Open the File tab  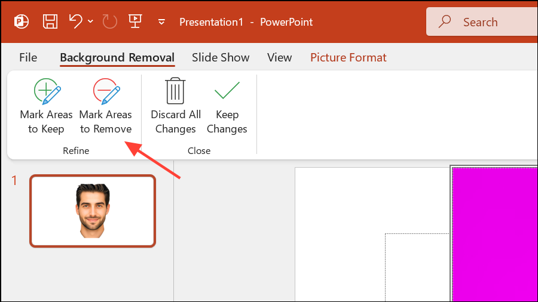click(28, 58)
